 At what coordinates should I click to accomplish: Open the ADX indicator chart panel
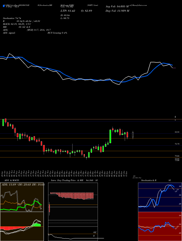click(22, 197)
